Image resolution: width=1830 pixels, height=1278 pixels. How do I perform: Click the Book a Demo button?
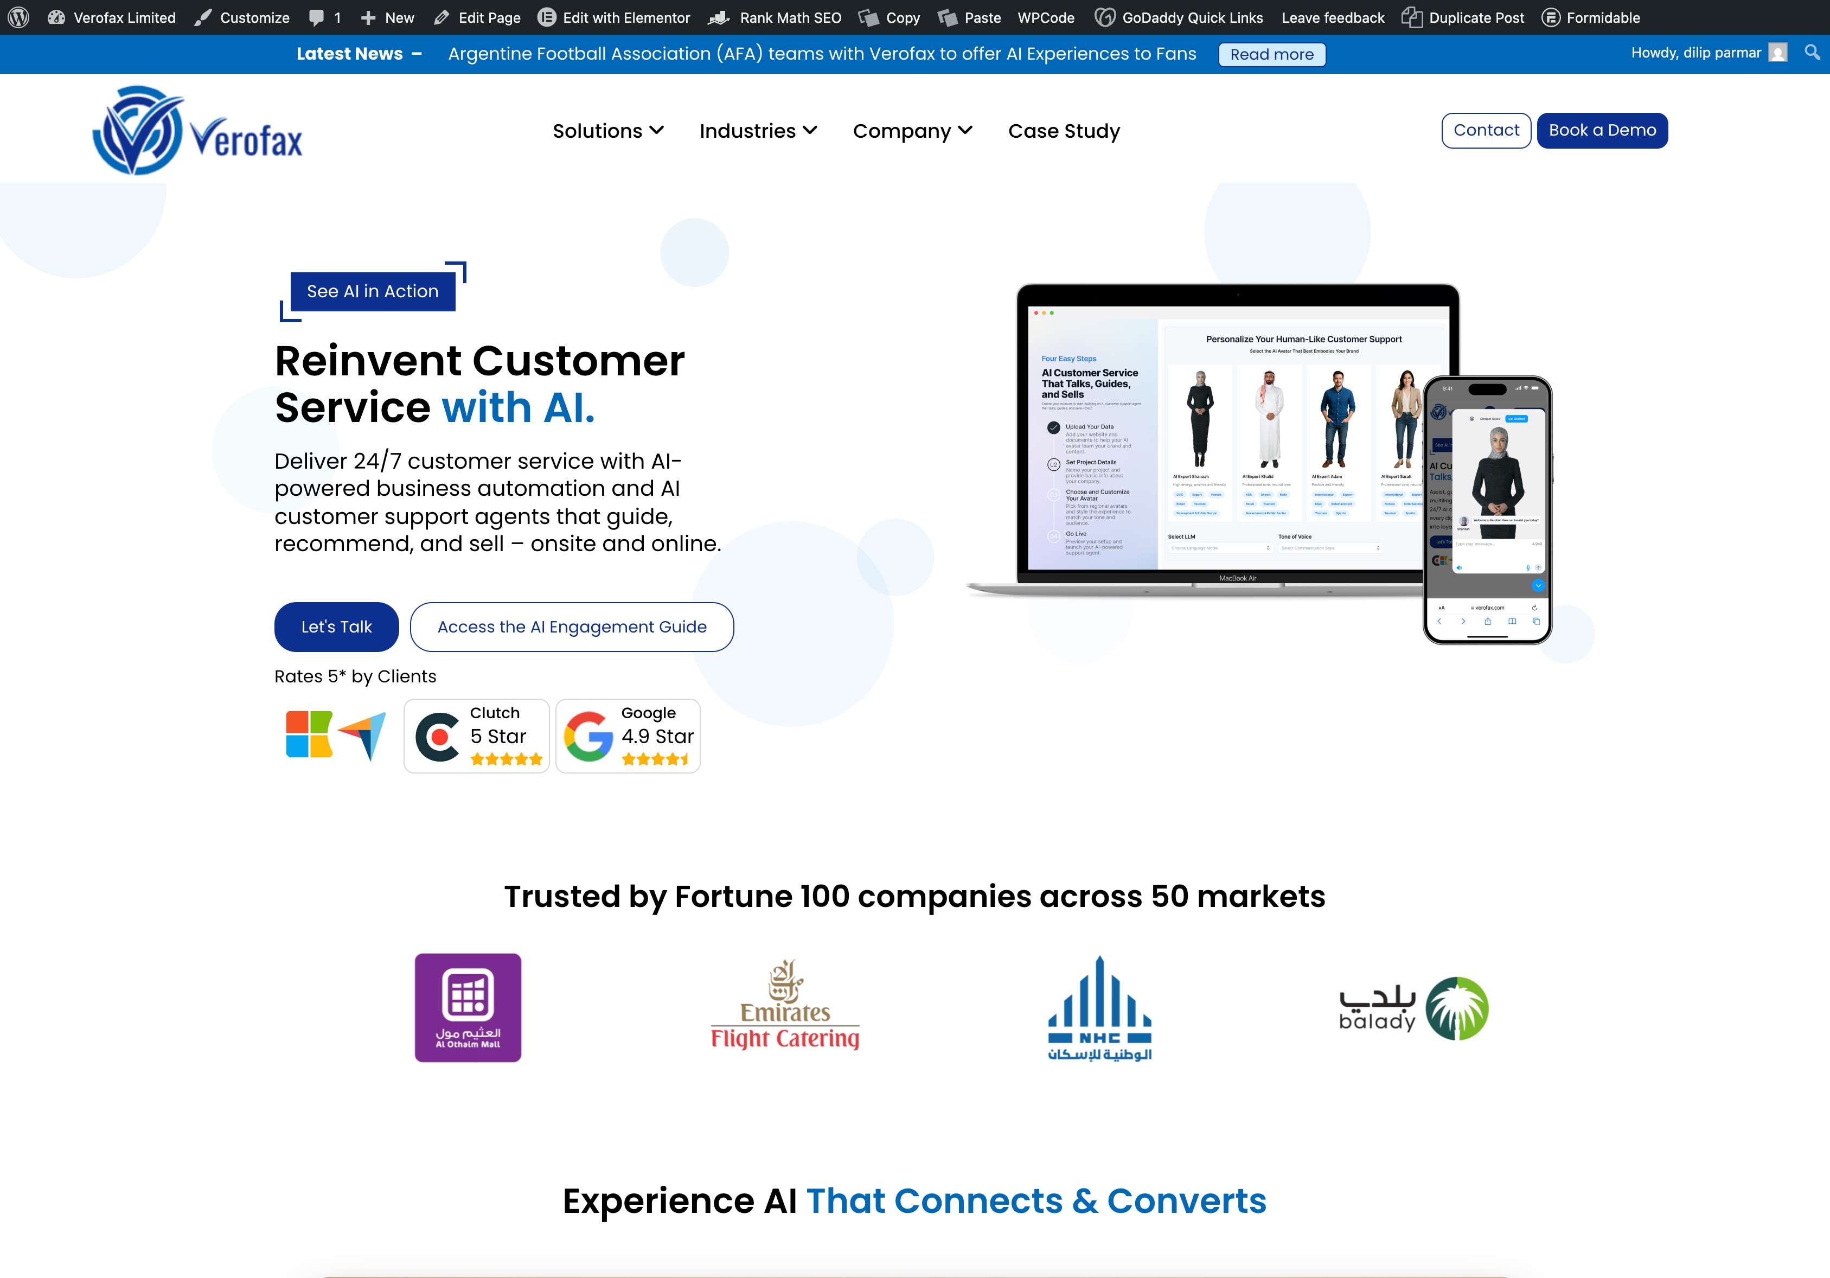pos(1602,131)
